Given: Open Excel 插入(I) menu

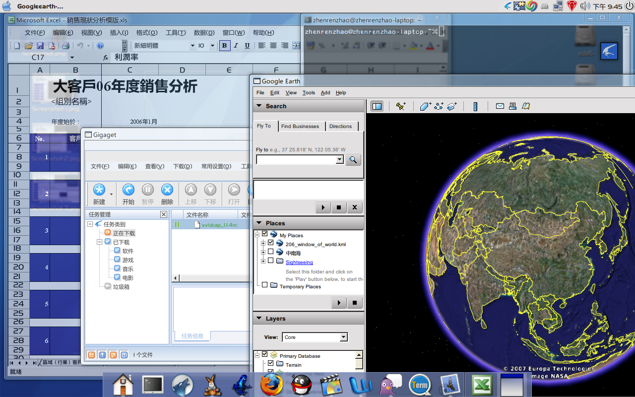Looking at the screenshot, I should [119, 33].
